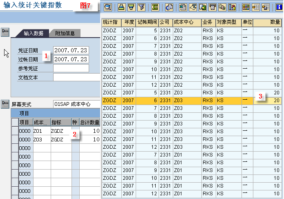The height and width of the screenshot is (199, 284).
Task: Click the 记帐期间 column header
Action: pyautogui.click(x=147, y=22)
